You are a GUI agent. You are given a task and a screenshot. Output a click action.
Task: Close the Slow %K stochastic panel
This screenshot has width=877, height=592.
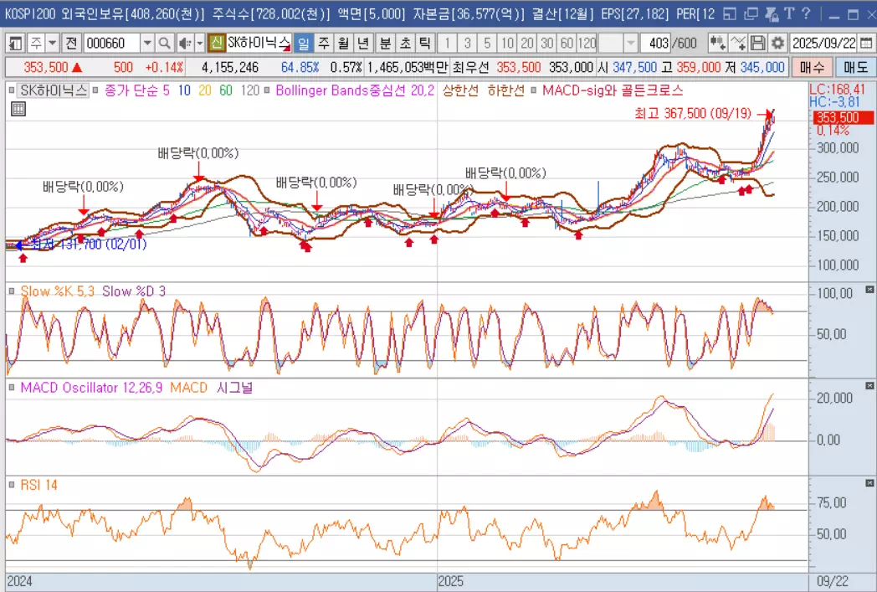point(869,289)
